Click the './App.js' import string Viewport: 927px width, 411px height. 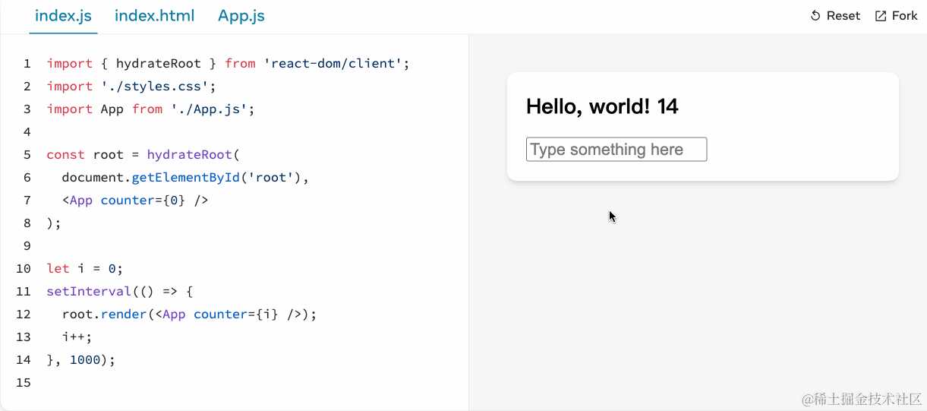[x=209, y=109]
